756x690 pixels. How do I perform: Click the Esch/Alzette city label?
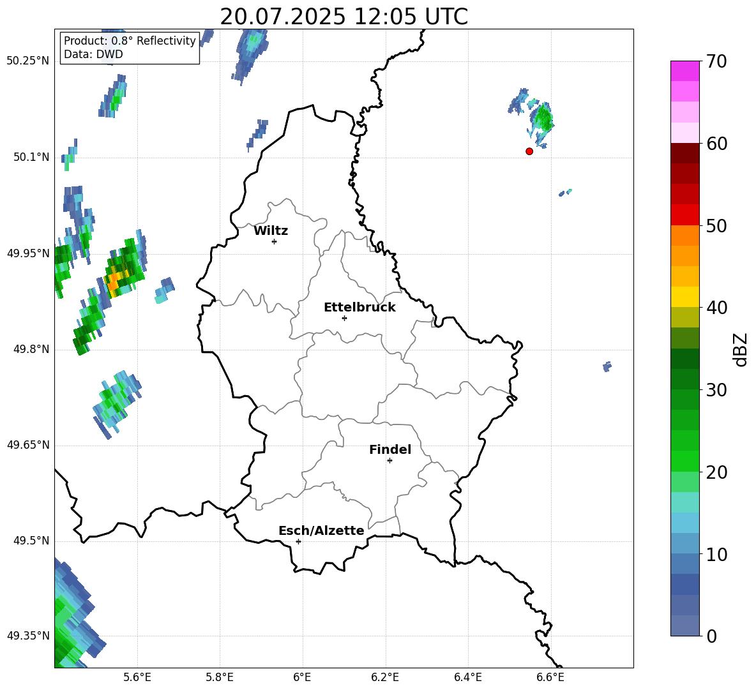coord(321,530)
